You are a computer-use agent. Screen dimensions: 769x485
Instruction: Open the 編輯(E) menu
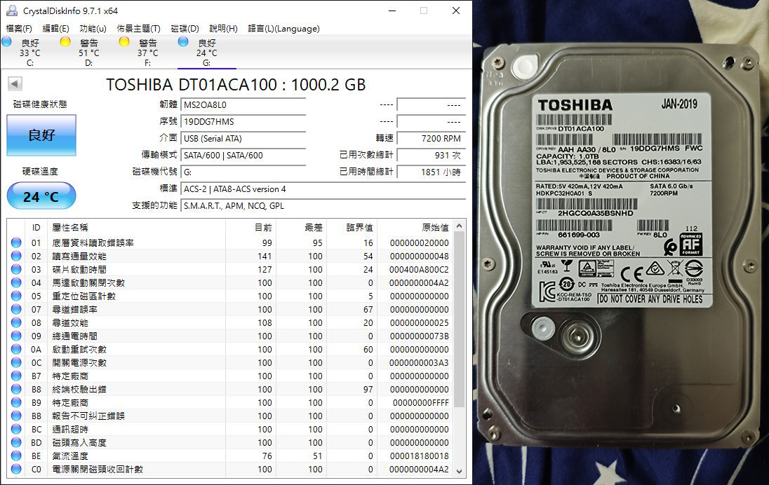pyautogui.click(x=56, y=29)
